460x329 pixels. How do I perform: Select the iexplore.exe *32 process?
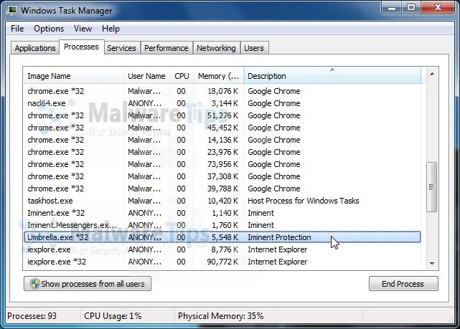(x=222, y=262)
